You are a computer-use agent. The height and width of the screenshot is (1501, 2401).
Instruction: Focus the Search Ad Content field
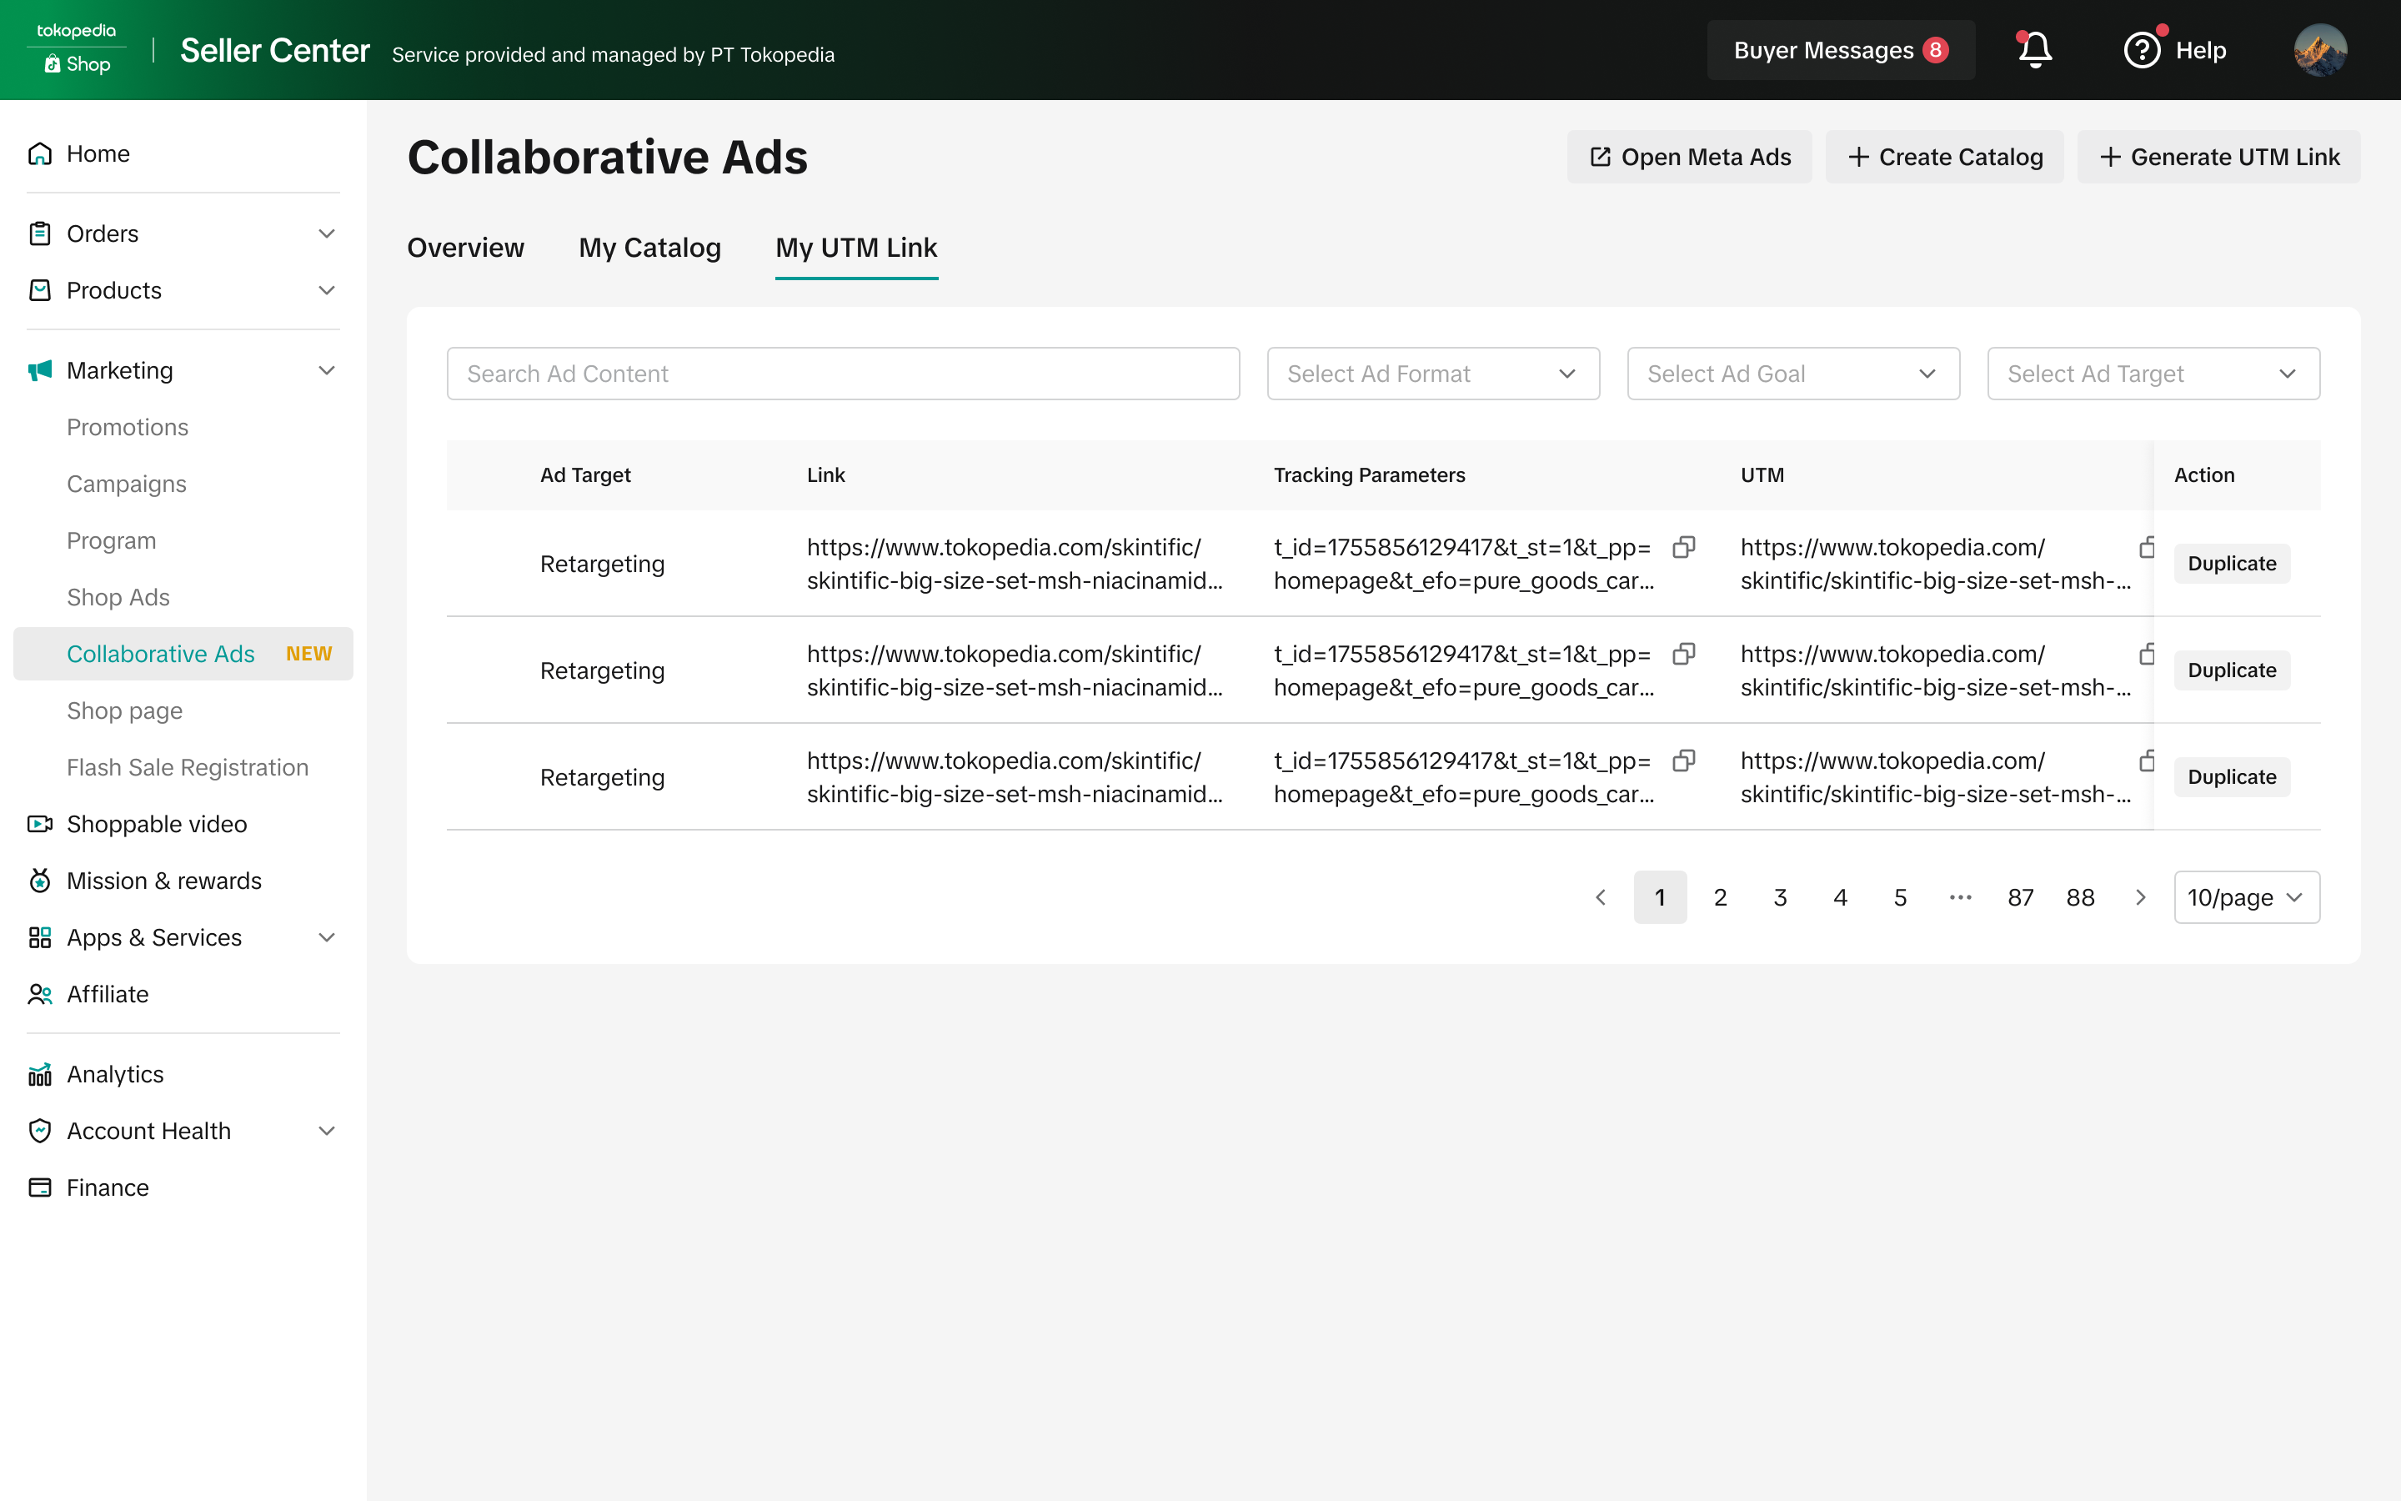pyautogui.click(x=842, y=374)
